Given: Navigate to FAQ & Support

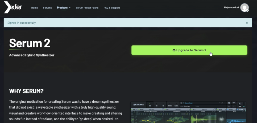Looking at the screenshot, I should [x=112, y=8].
